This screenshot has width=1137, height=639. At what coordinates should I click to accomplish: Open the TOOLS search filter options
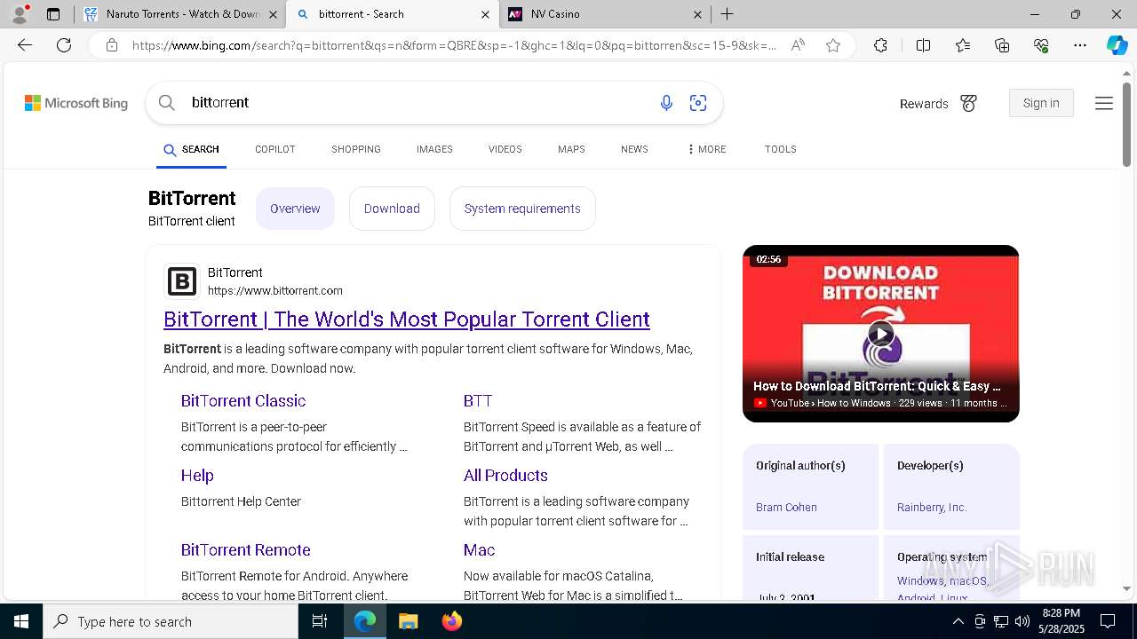(x=780, y=149)
